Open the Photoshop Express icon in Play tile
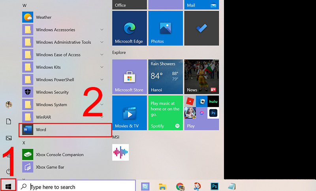Screen dimensions: 316x191 [213, 113]
